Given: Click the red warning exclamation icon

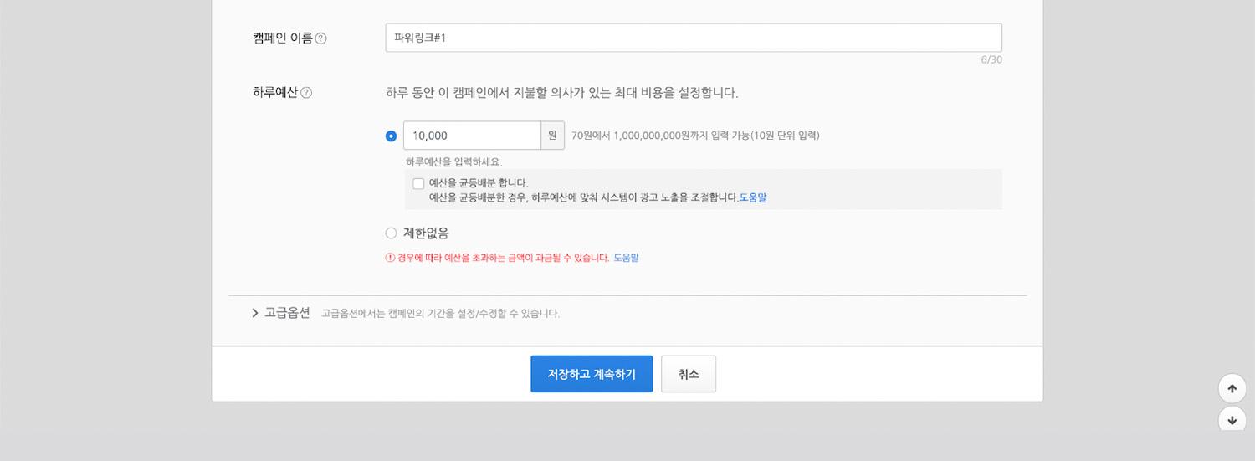Looking at the screenshot, I should pos(390,258).
